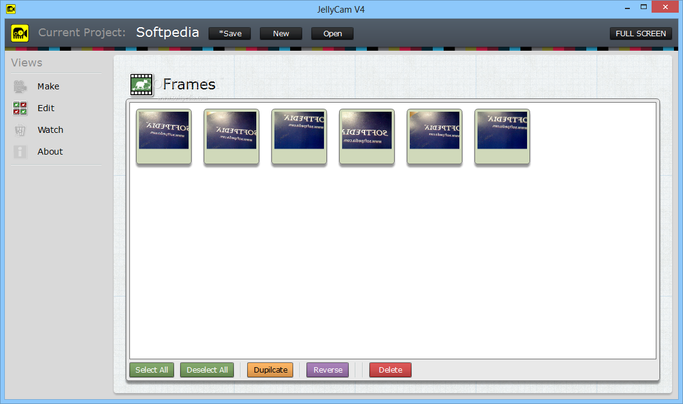Delete the selected frames

click(390, 370)
